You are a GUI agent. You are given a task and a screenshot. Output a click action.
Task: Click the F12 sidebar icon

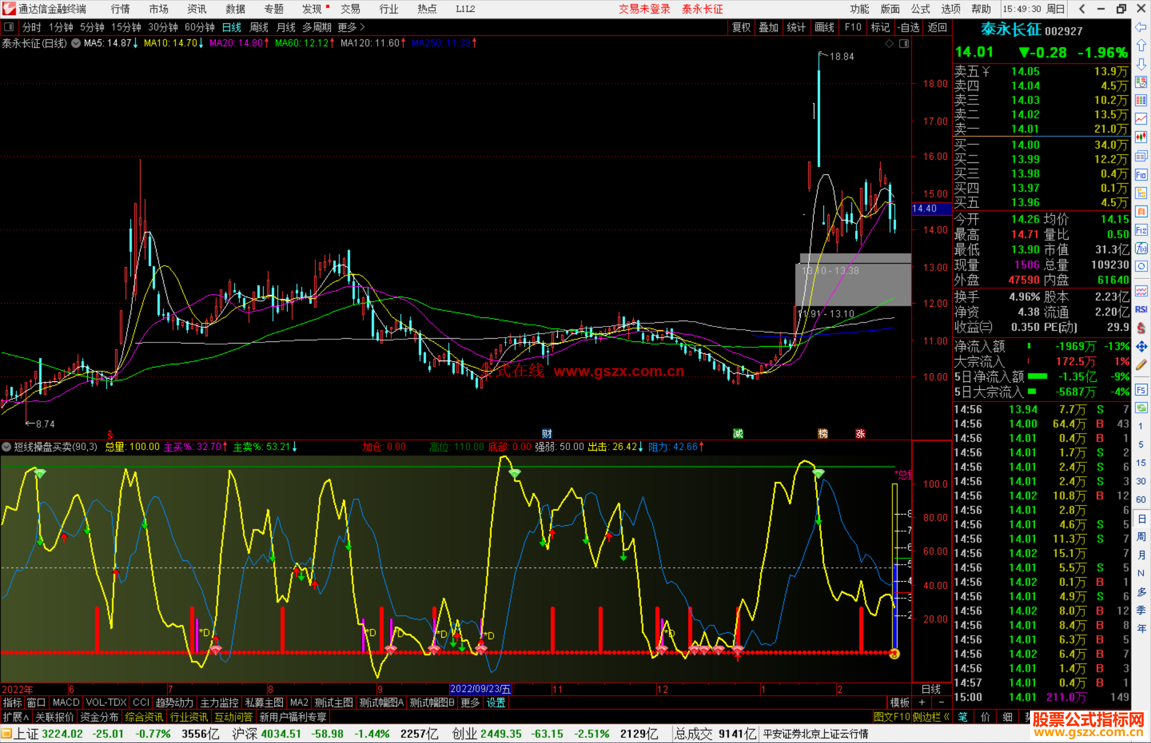[1141, 230]
